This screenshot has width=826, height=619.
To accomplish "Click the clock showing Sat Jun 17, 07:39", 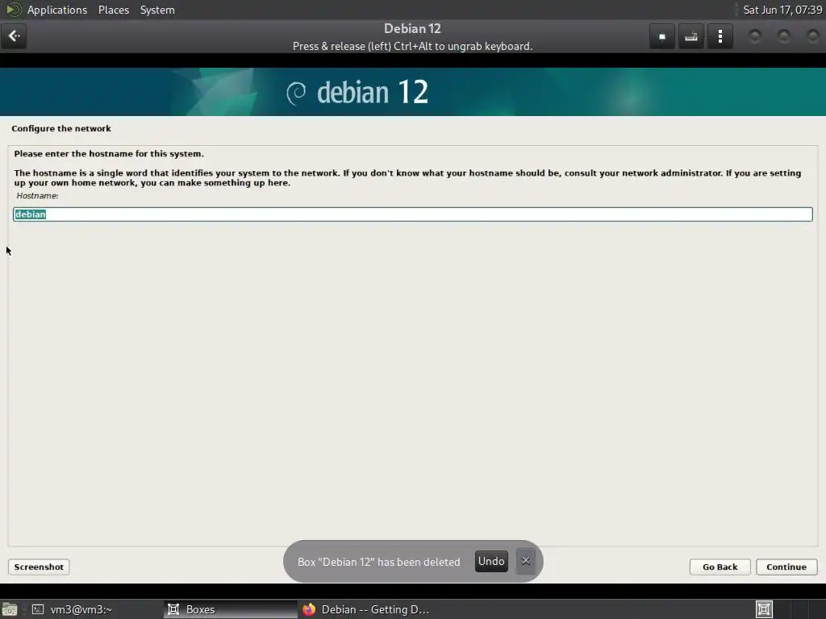I will 782,10.
